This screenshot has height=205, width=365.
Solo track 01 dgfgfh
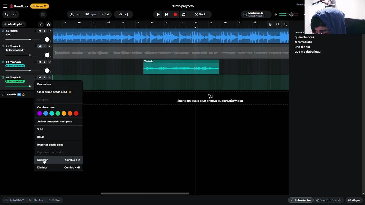pos(44,31)
